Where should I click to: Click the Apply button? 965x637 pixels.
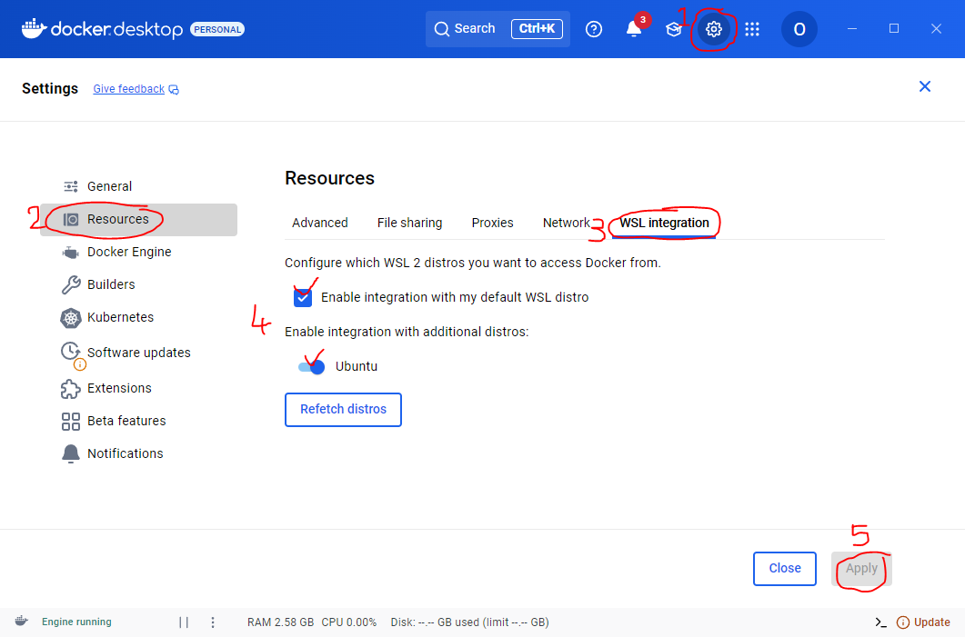click(861, 569)
